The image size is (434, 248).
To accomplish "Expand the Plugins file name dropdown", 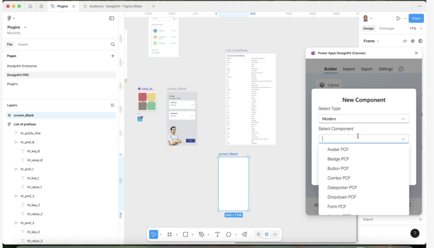I will 25,28.
